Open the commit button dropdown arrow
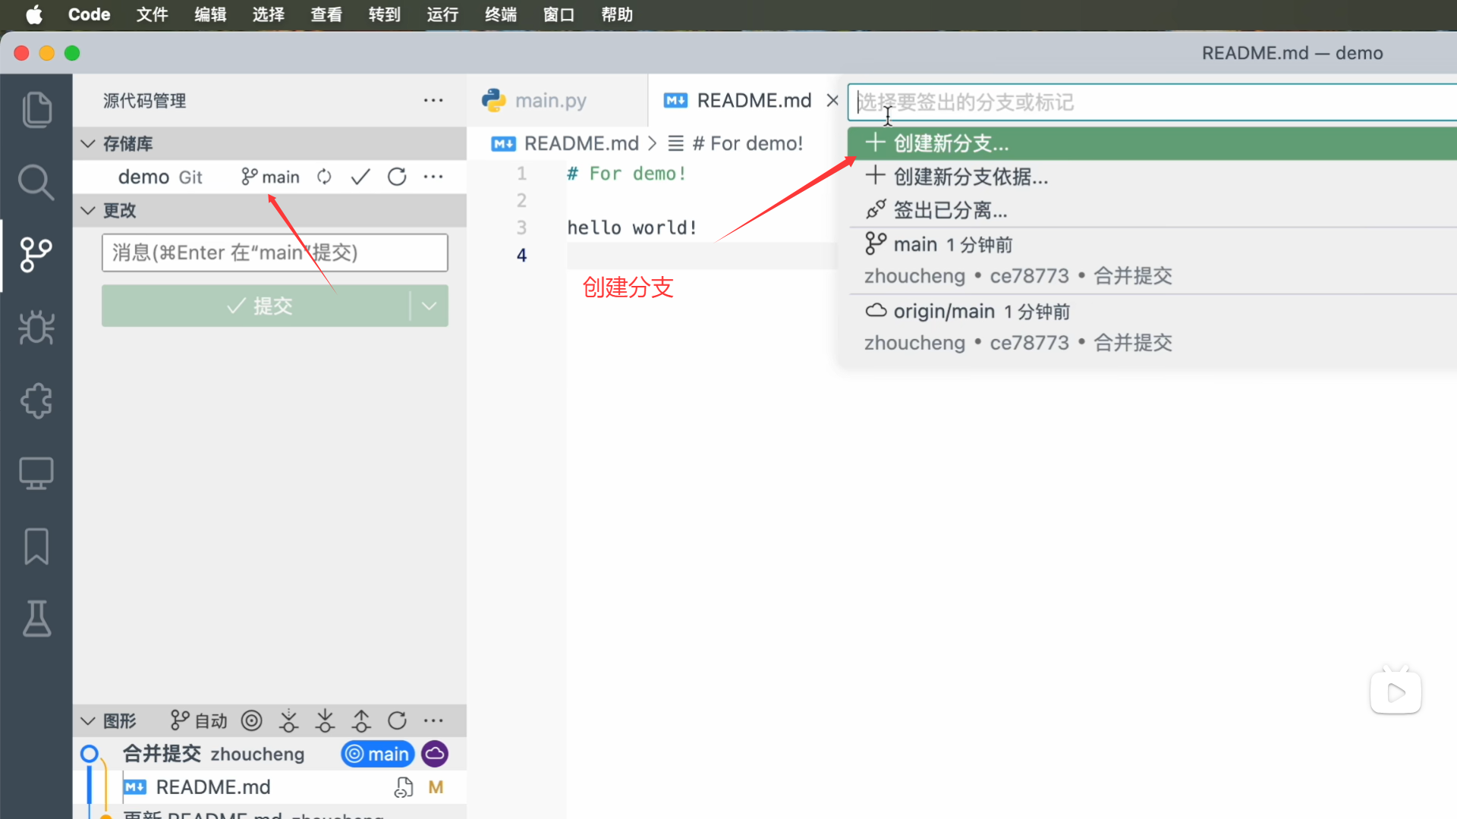This screenshot has width=1457, height=819. click(429, 306)
